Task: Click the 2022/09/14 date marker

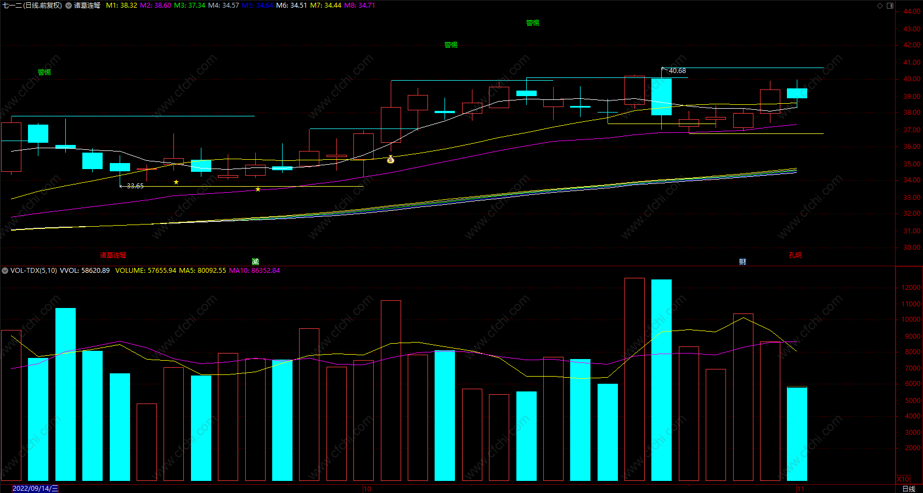Action: (x=35, y=489)
